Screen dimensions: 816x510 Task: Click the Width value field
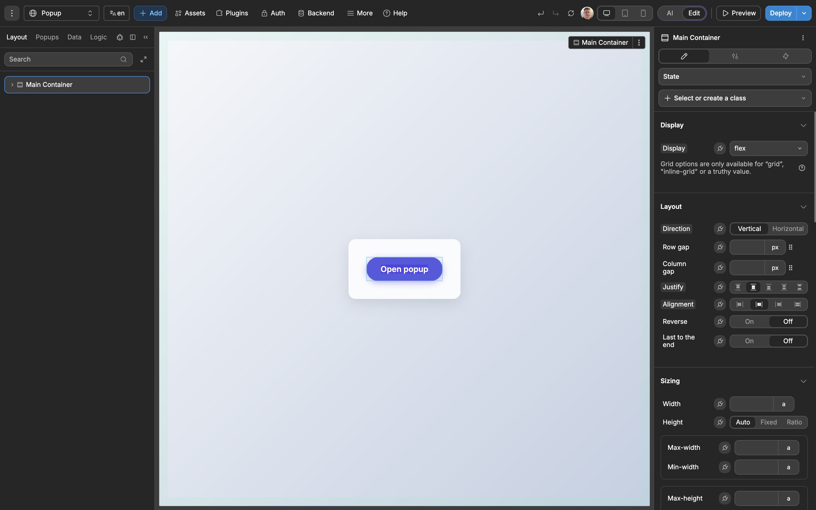click(751, 404)
